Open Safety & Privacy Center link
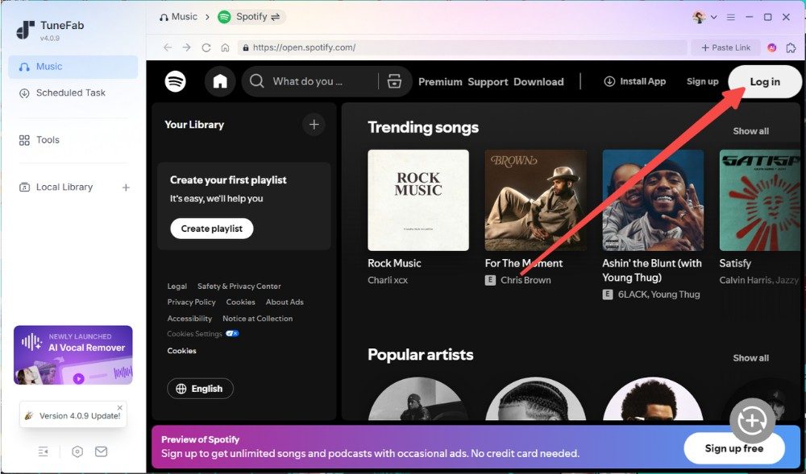The height and width of the screenshot is (474, 806). point(239,286)
